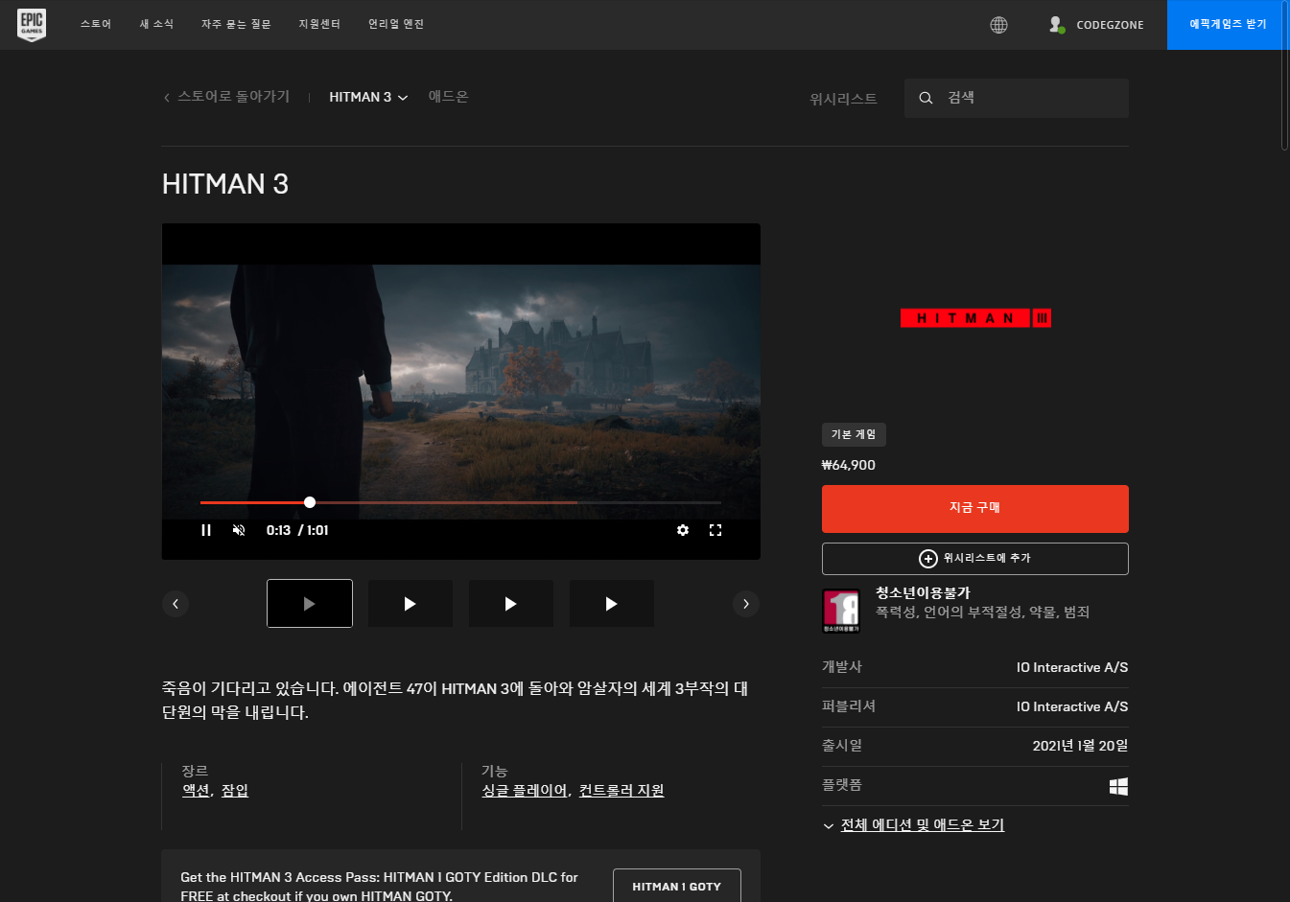Open the 새 소식 menu item

[156, 25]
